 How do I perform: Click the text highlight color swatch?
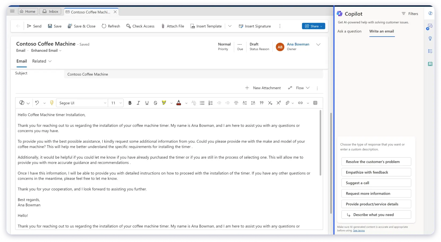[164, 103]
